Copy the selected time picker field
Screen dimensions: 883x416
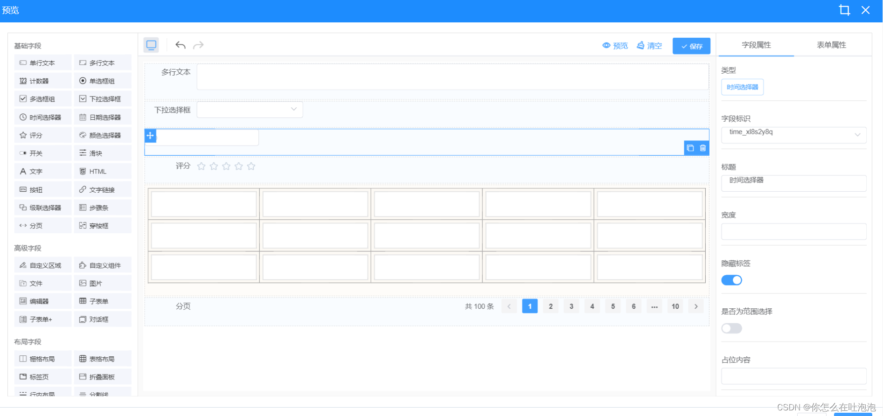(690, 148)
